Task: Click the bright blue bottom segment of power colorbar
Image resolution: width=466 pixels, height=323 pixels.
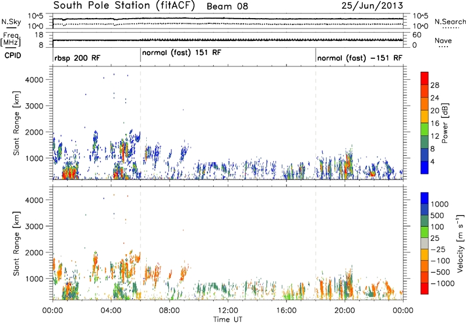Action: pyautogui.click(x=425, y=167)
